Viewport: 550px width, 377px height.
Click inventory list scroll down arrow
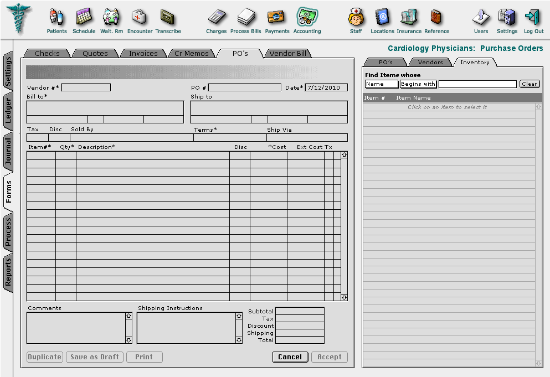point(538,364)
